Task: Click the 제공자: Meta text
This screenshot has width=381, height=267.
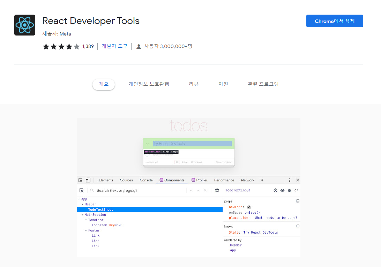Action: (57, 34)
